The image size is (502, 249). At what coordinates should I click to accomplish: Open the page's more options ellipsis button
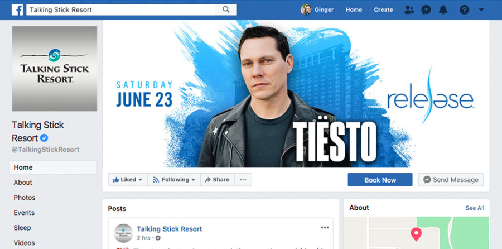[x=243, y=179]
